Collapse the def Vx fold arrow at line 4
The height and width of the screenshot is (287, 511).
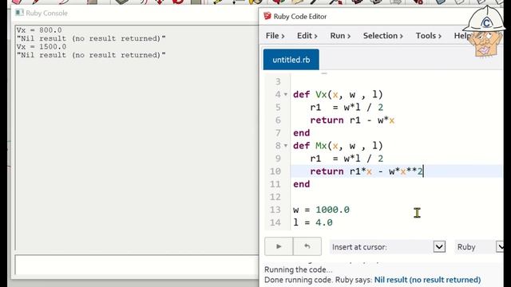point(286,95)
